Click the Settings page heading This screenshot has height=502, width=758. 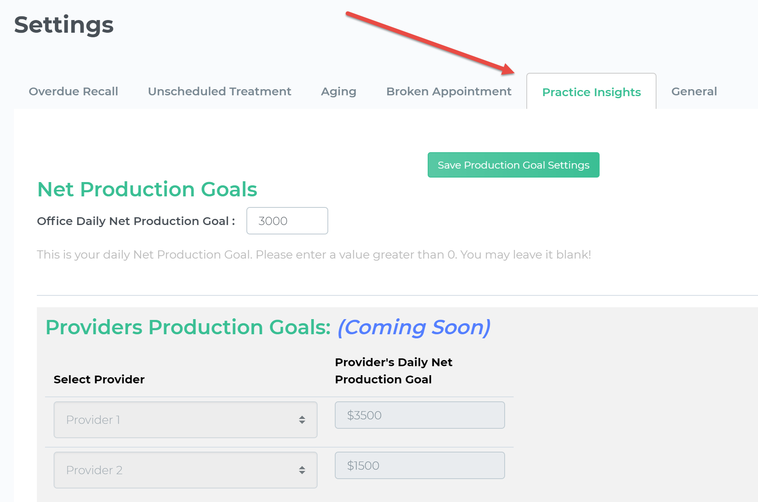click(x=64, y=25)
